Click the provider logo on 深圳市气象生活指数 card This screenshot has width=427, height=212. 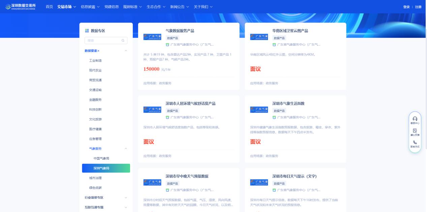[259, 110]
